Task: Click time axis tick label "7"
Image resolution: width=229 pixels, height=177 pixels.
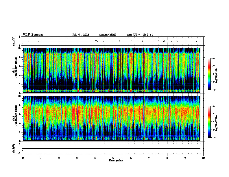Action: (x=149, y=158)
